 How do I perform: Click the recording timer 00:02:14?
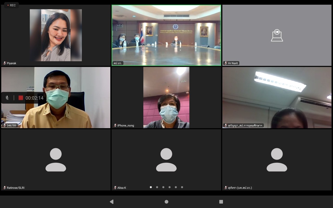34,98
